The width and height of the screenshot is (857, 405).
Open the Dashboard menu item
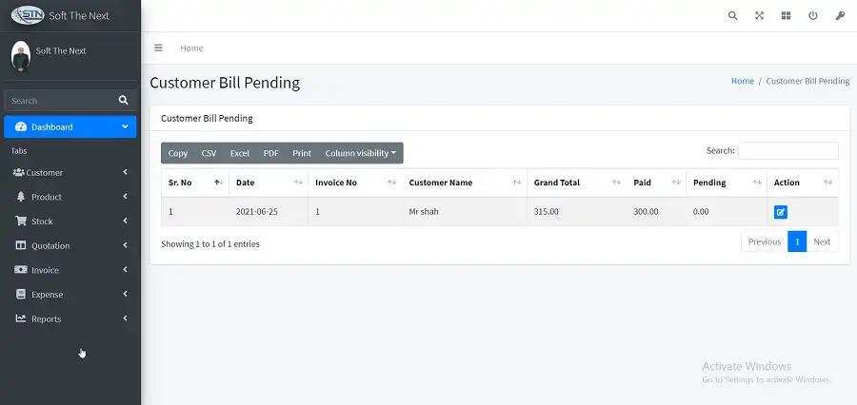click(70, 126)
